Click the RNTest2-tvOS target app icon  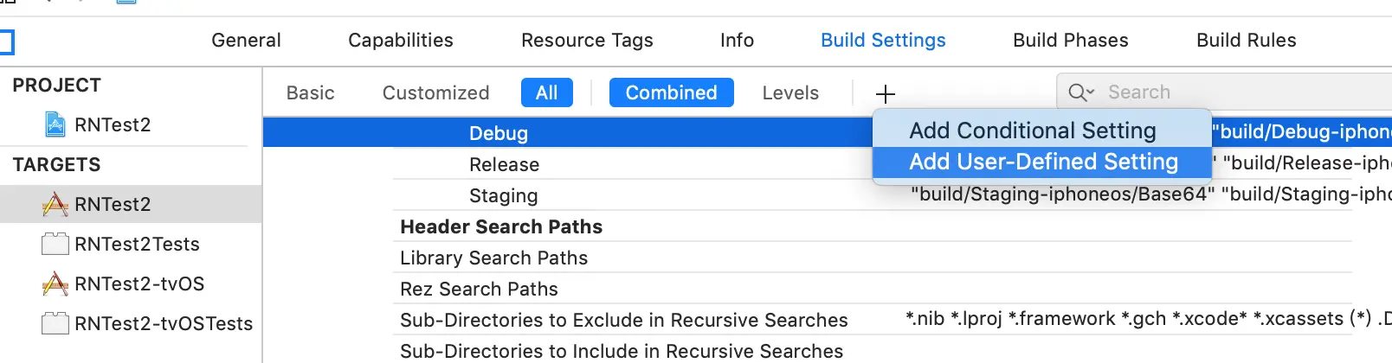pyautogui.click(x=55, y=283)
